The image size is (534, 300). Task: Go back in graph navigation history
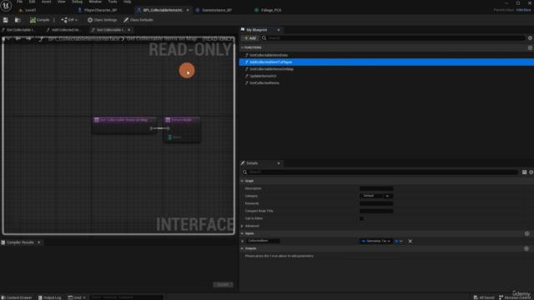(x=18, y=39)
